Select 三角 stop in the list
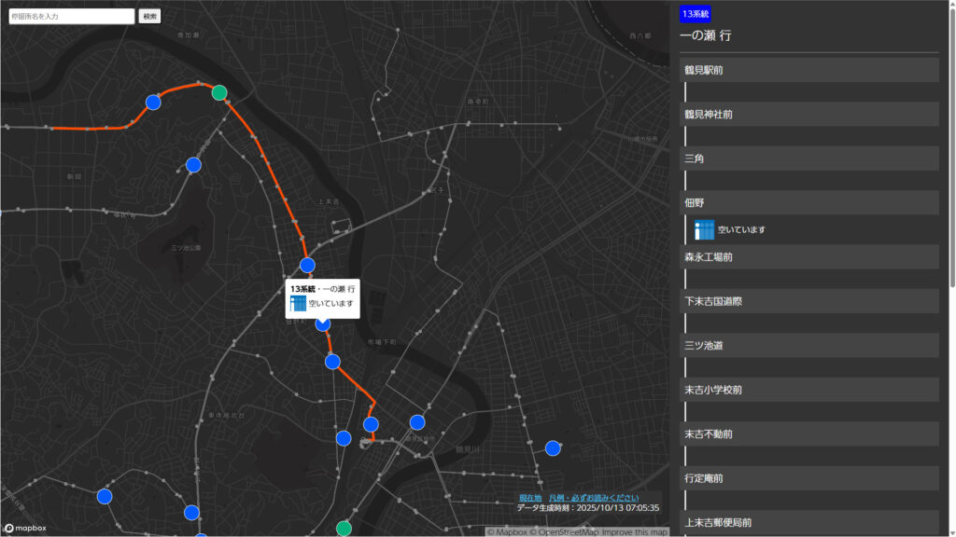 (809, 158)
